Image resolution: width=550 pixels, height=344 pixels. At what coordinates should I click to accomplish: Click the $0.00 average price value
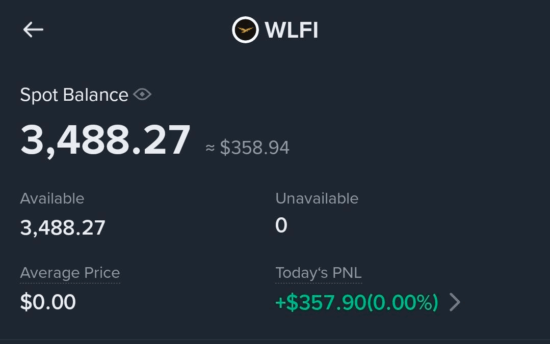[x=48, y=302]
